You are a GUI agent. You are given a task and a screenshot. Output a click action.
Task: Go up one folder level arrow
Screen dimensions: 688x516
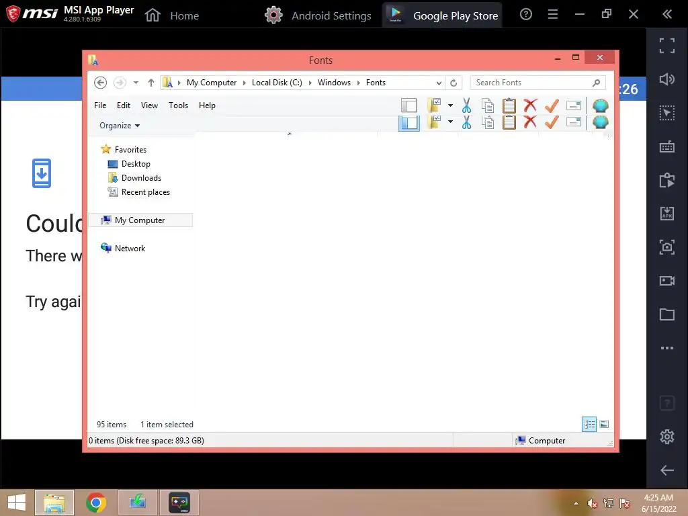151,83
